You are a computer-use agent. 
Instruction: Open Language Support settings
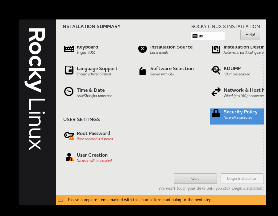97,69
